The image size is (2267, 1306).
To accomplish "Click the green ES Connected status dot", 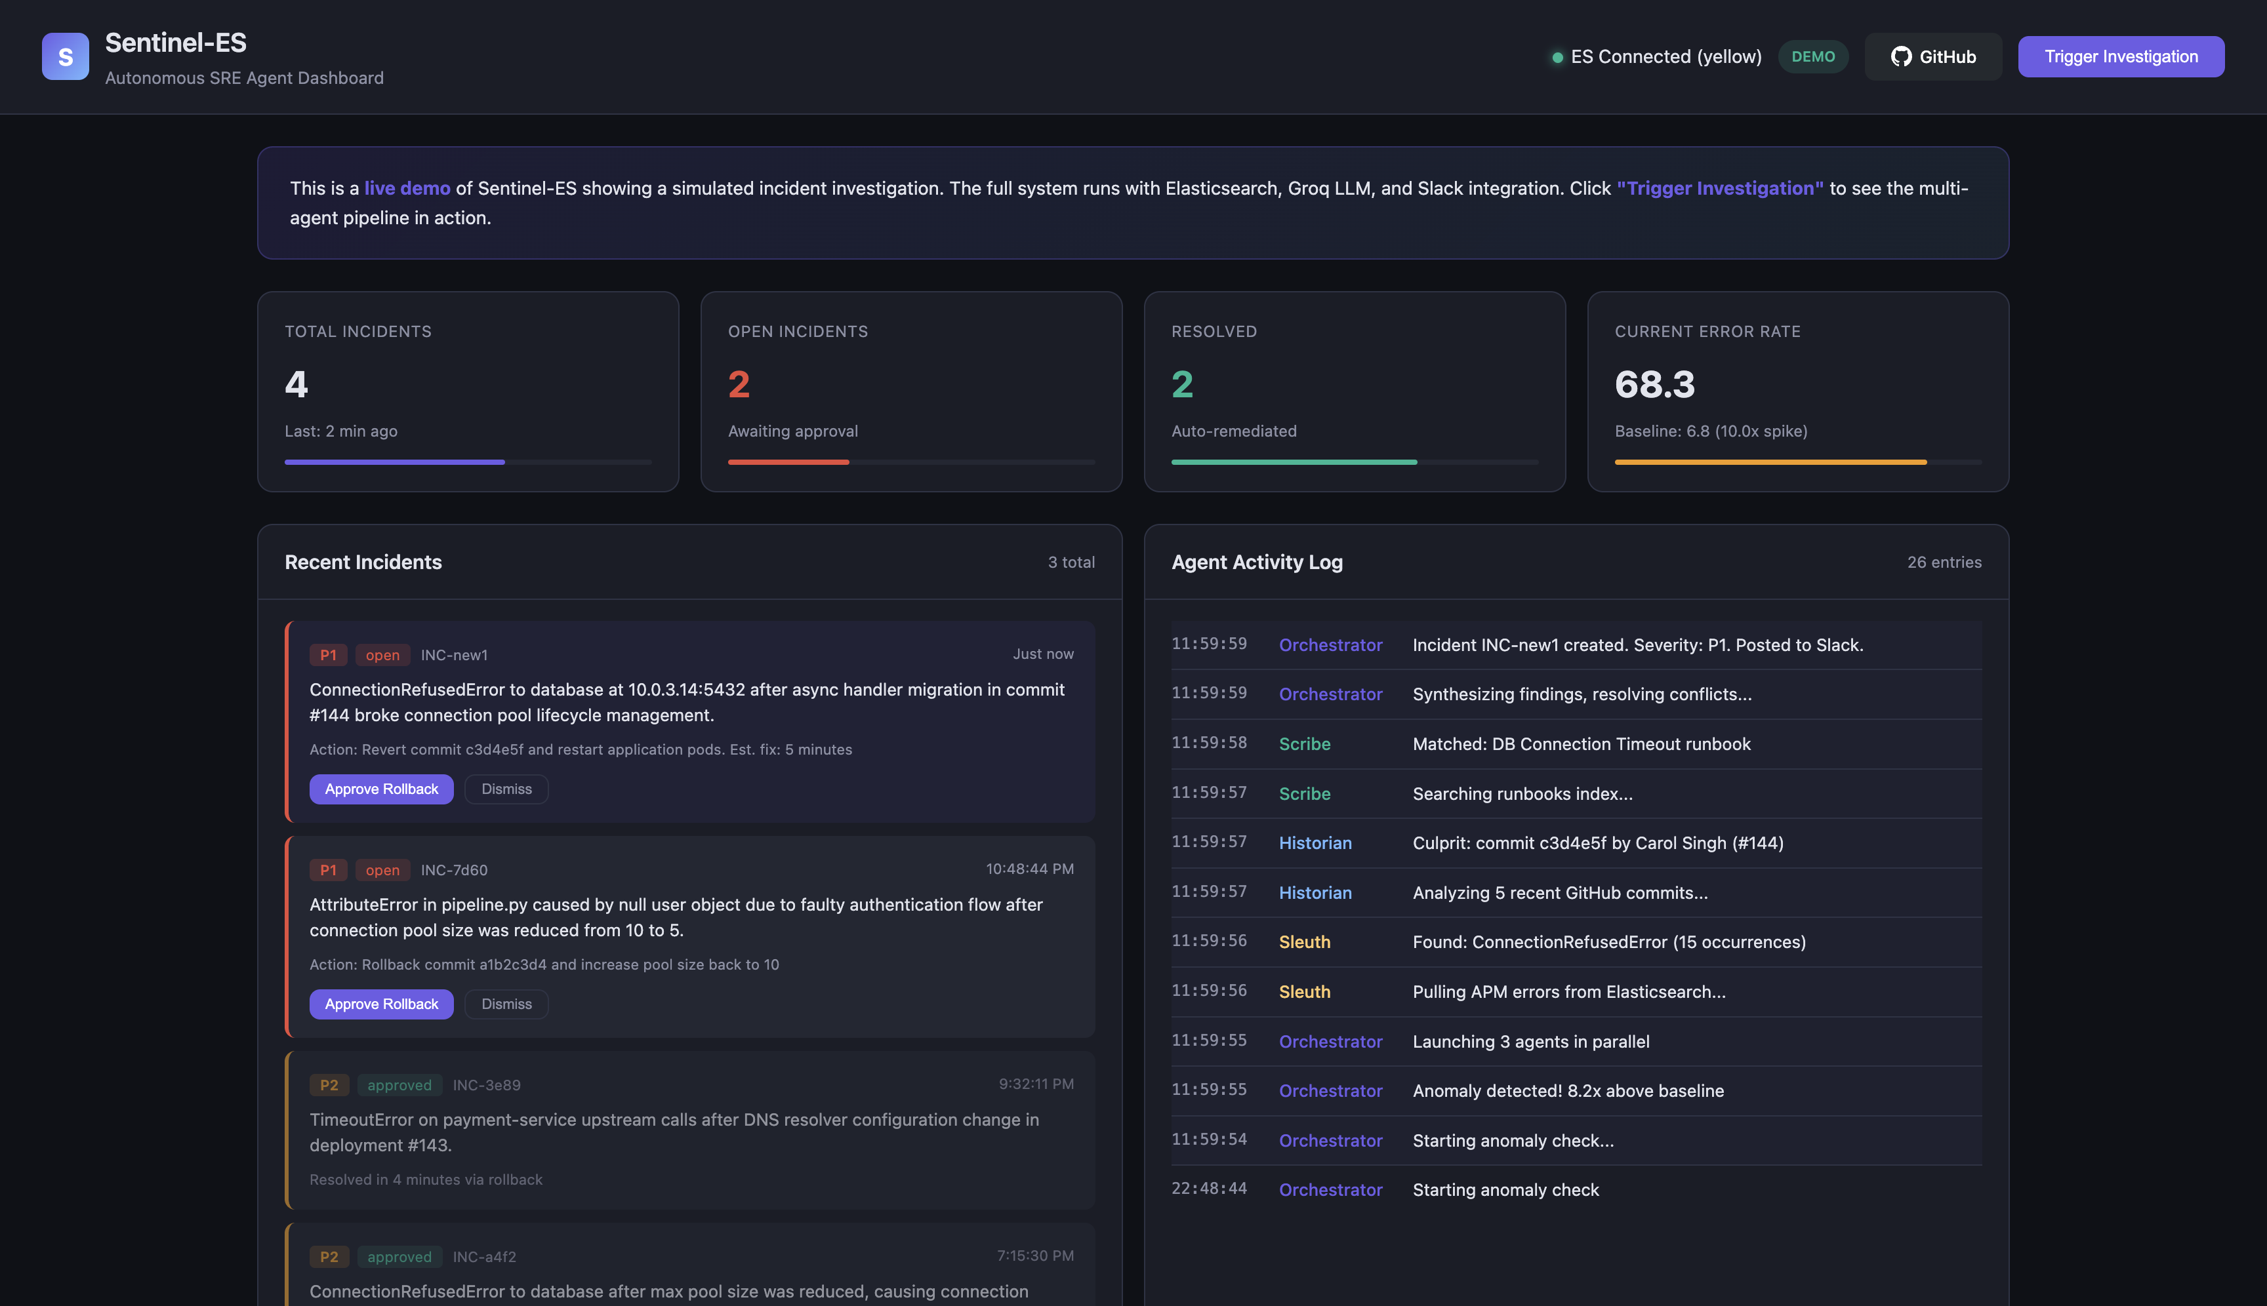I will [x=1557, y=58].
